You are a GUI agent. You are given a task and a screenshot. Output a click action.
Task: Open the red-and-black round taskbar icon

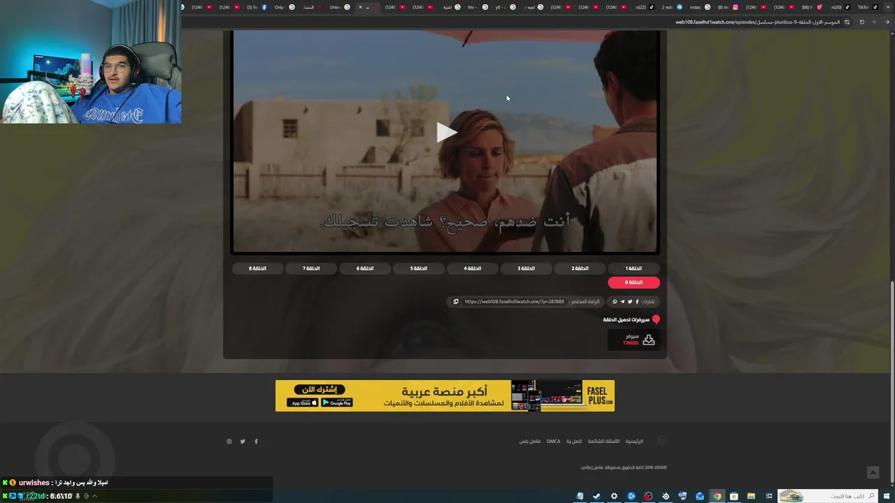(648, 496)
